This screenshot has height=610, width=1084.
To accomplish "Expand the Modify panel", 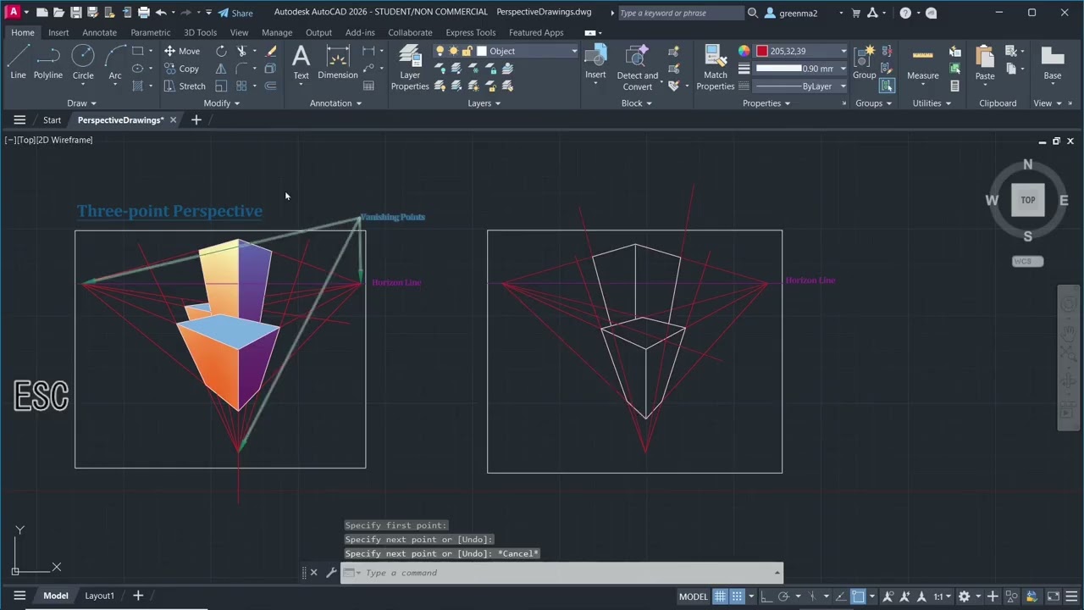I will 222,103.
